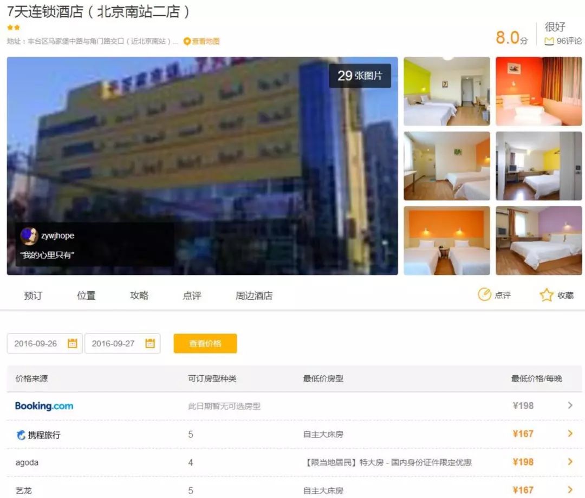Click the check-in date calendar icon

[x=73, y=343]
